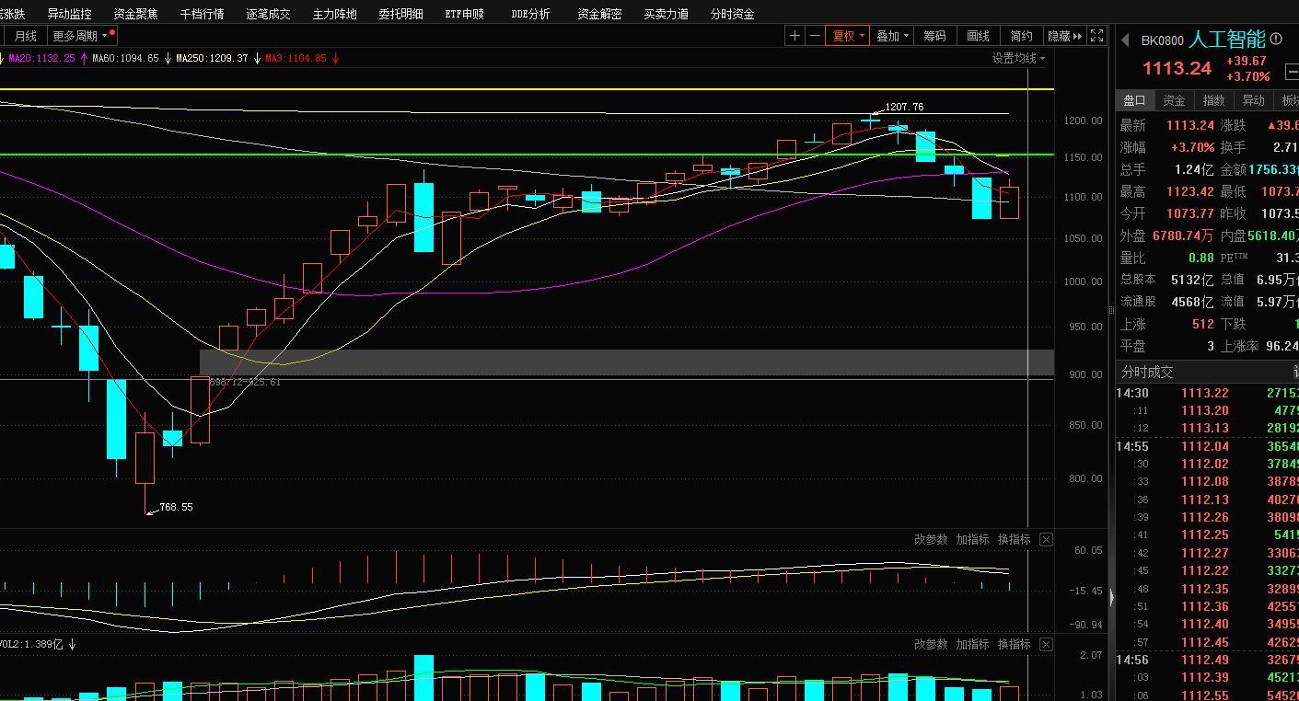The image size is (1299, 701).
Task: Toggle 画线 drawing tools
Action: [978, 36]
